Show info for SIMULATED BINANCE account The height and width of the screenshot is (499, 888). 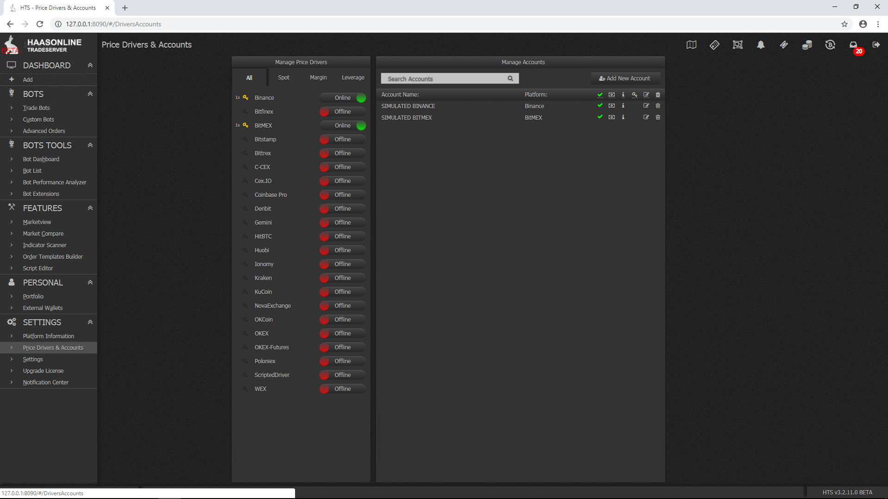623,106
